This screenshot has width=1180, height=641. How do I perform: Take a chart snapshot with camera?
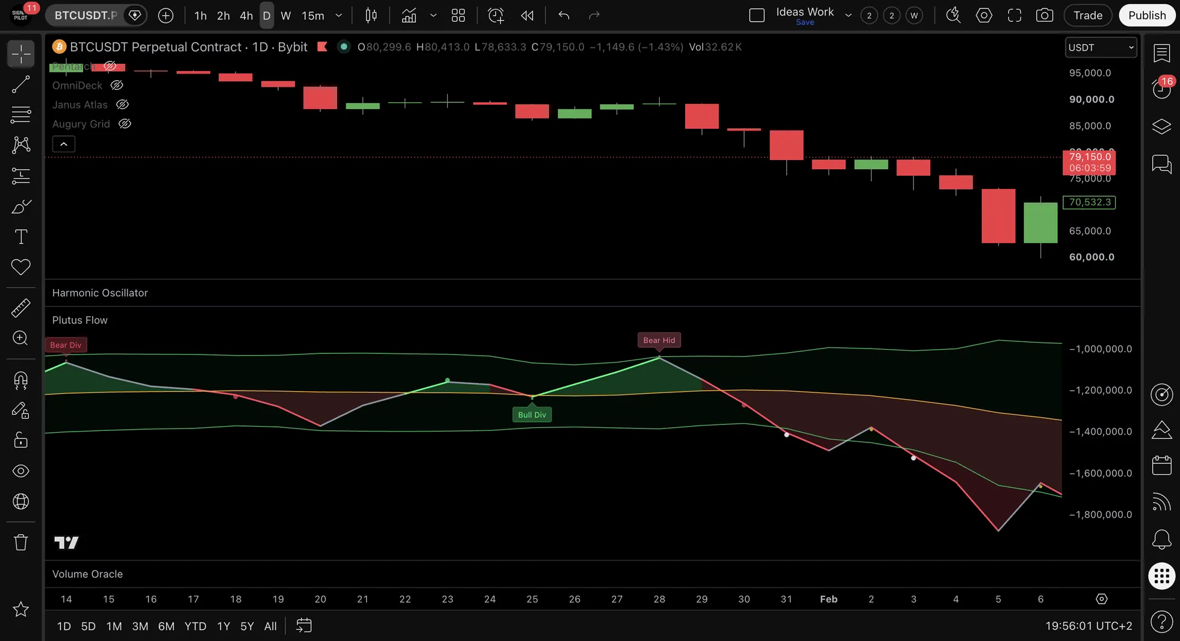(x=1045, y=16)
